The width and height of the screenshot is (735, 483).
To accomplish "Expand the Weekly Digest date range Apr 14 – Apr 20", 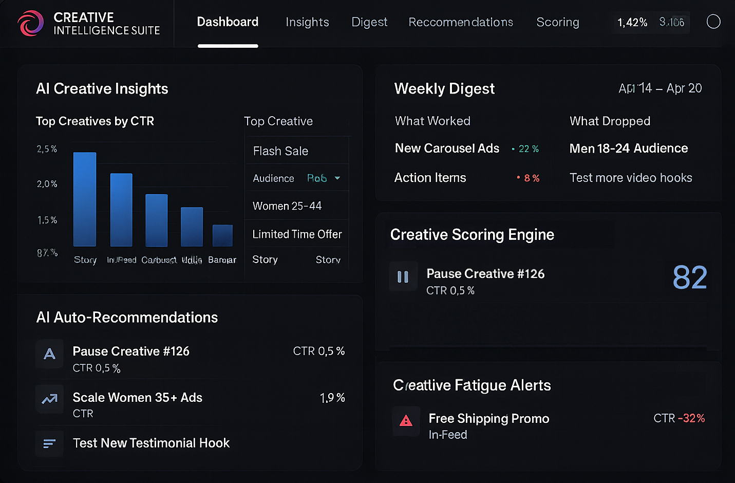I will [659, 88].
